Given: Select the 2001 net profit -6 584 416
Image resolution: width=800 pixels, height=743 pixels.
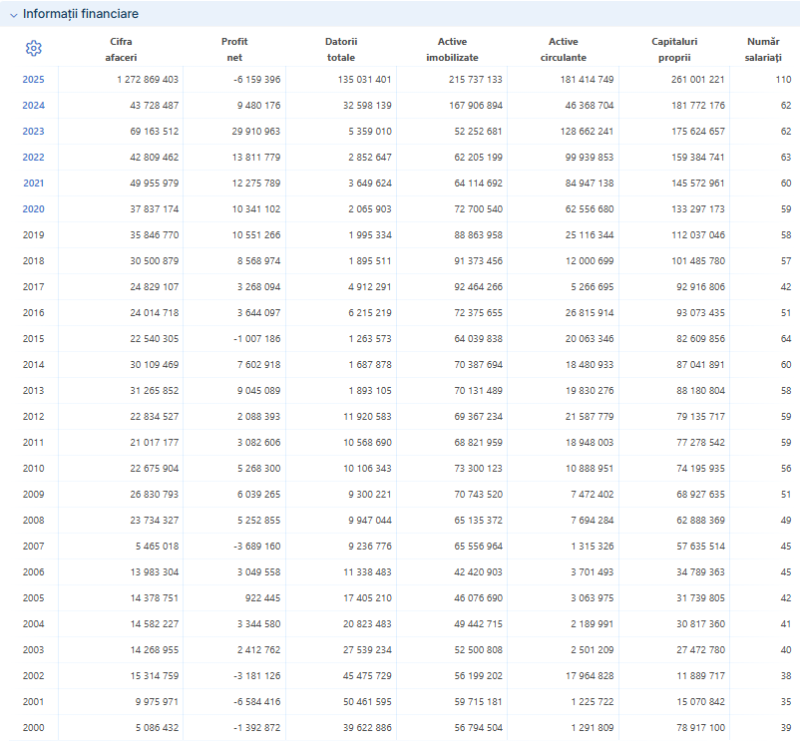Looking at the screenshot, I should click(x=257, y=702).
